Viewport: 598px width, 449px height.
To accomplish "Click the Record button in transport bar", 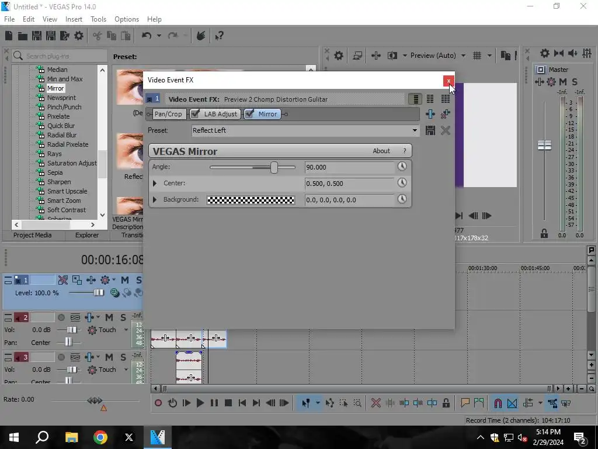I will [158, 403].
